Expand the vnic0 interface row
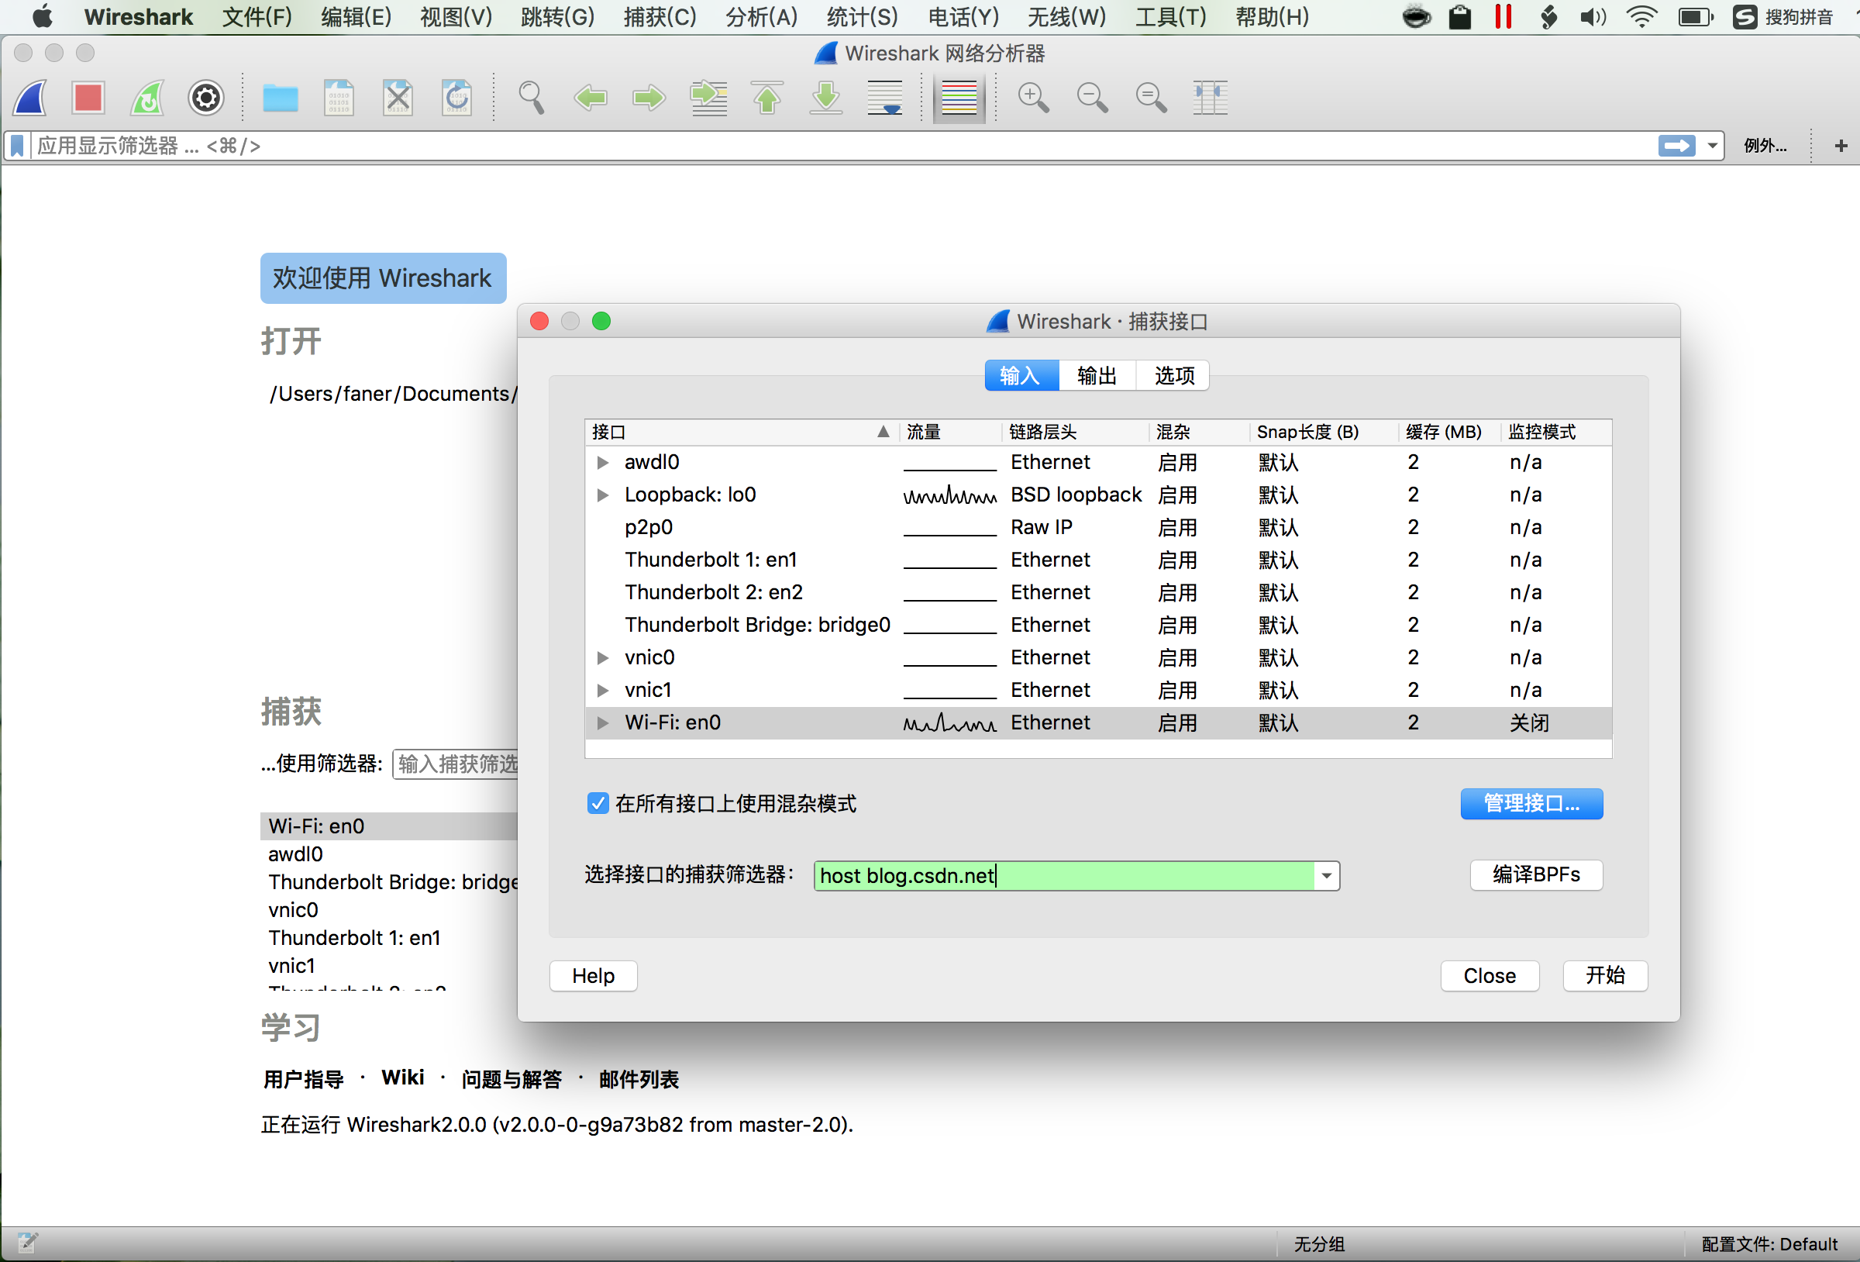This screenshot has width=1860, height=1262. pos(603,657)
